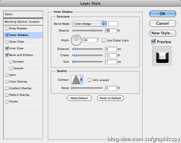This screenshot has width=181, height=143.
Task: Click the Opacity slider handle
Action: pos(93,31)
